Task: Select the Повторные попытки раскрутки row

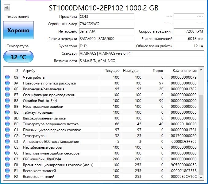Action: pyautogui.click(x=101, y=83)
